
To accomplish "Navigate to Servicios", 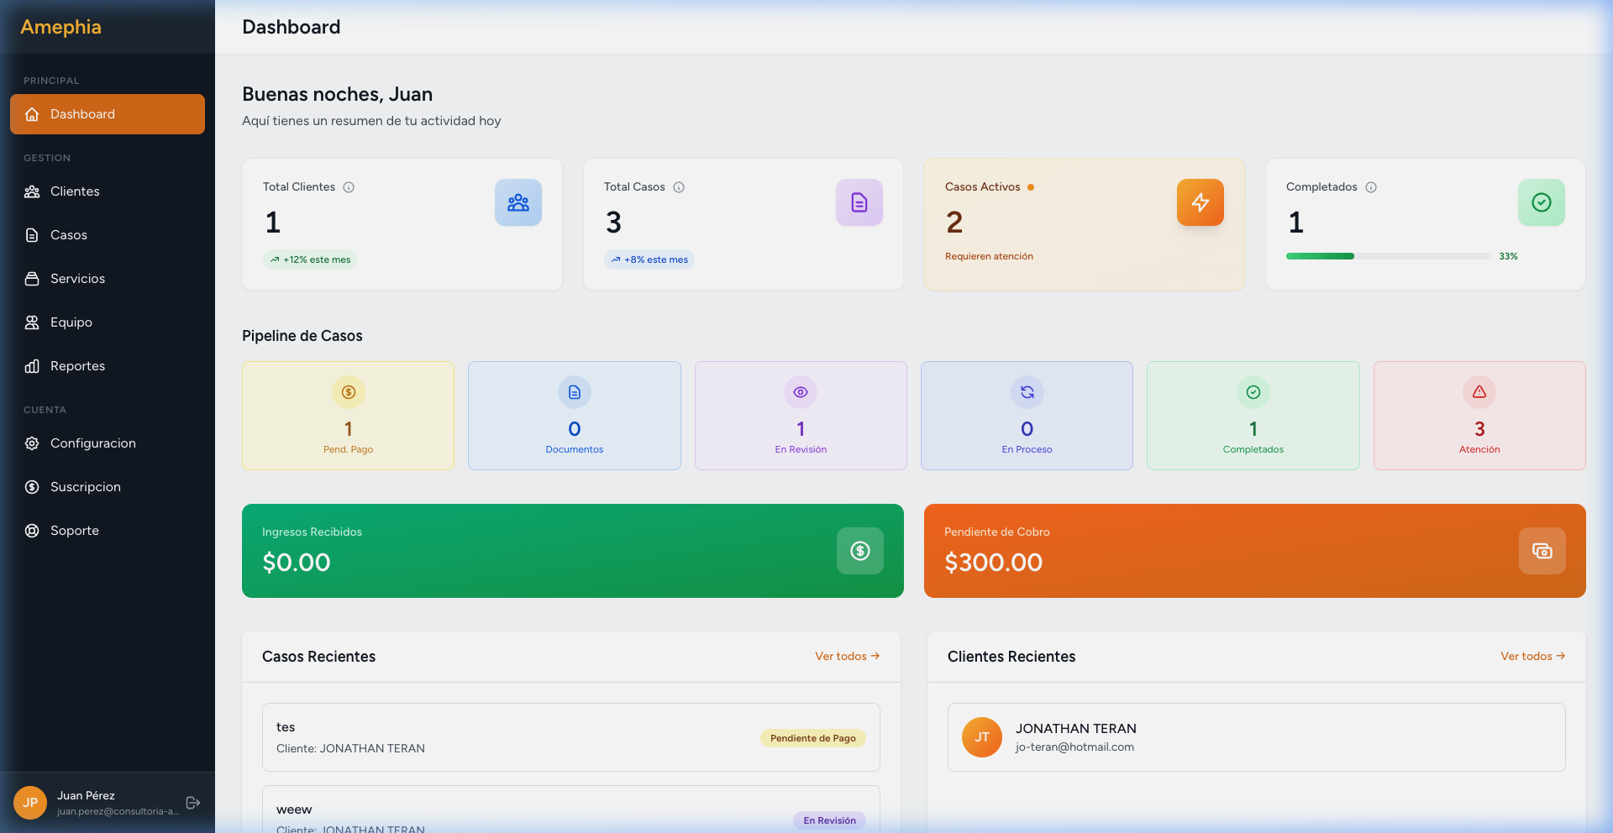I will 108,279.
